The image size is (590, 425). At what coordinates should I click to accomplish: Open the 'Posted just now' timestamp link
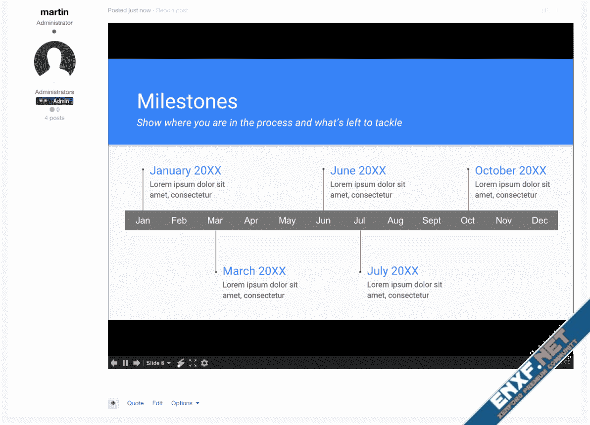tap(129, 10)
